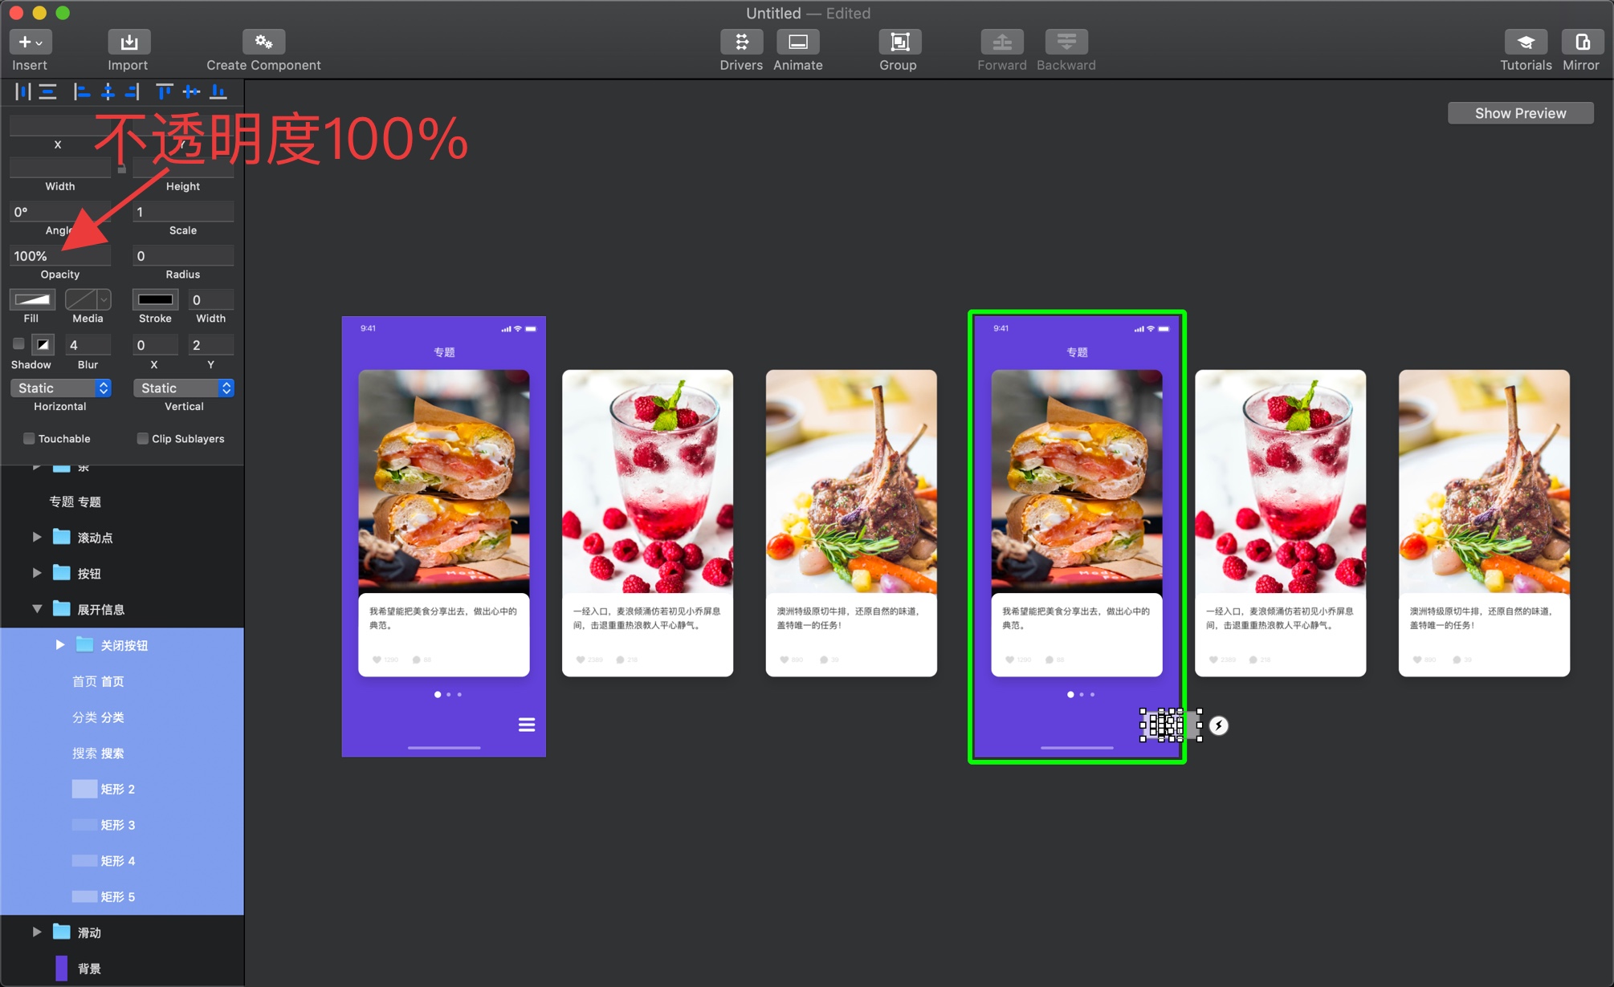Open the Drivers panel
Screen dimensions: 1614x987
[x=741, y=42]
